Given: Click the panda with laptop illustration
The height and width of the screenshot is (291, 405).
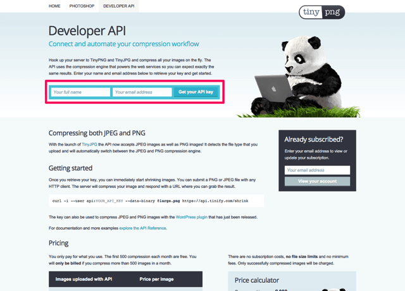Looking at the screenshot, I should 298,77.
